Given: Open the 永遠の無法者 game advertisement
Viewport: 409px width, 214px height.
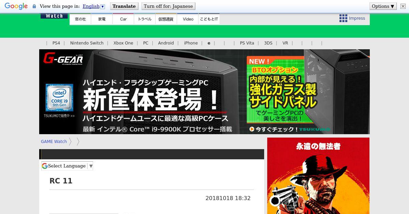Looking at the screenshot, I should tap(318, 176).
